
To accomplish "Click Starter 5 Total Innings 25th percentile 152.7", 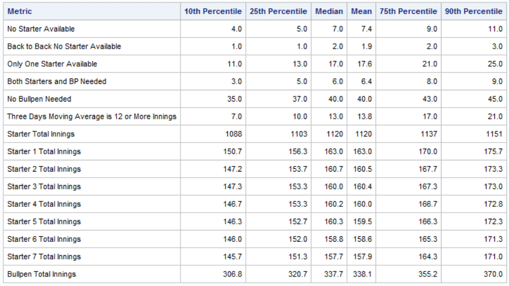I will click(x=298, y=222).
